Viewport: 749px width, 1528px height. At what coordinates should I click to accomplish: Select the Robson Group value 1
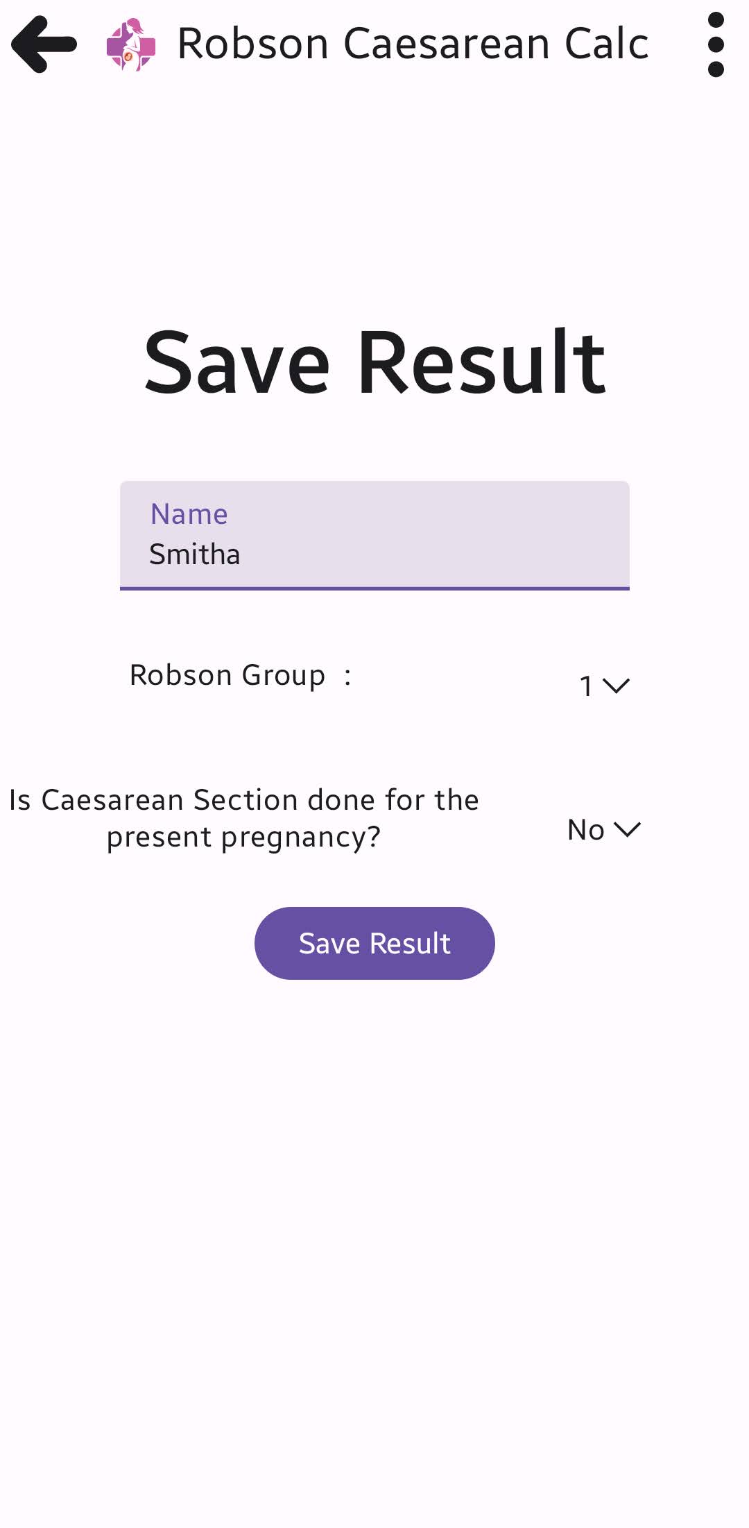pos(586,686)
